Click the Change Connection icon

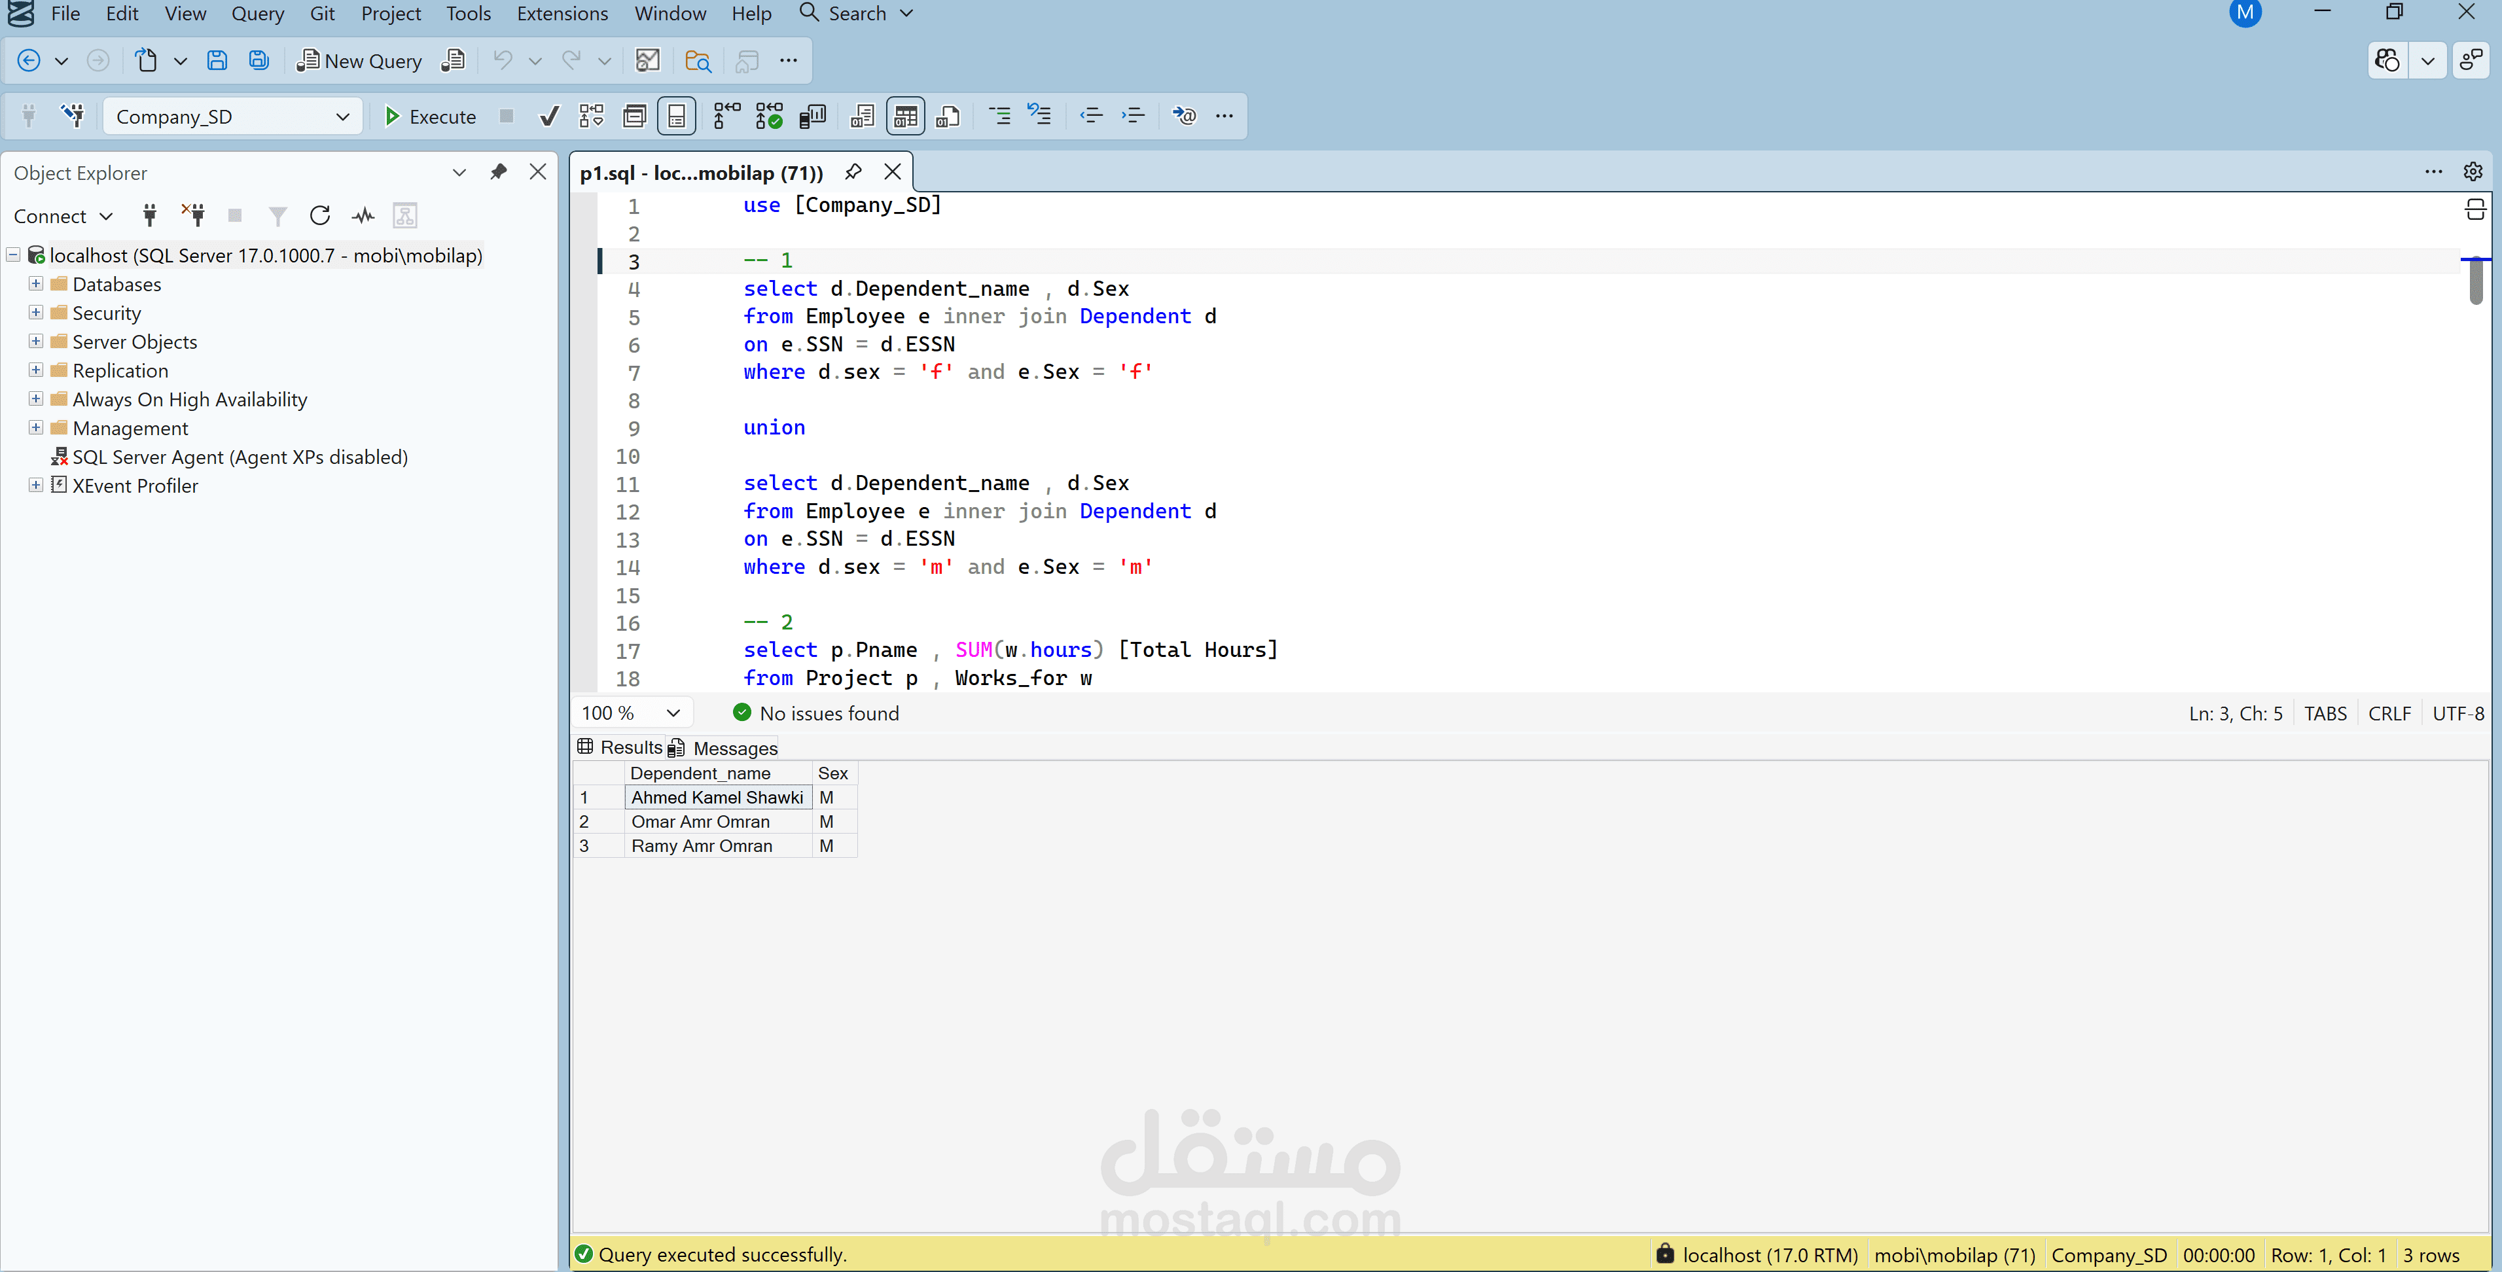coord(73,116)
